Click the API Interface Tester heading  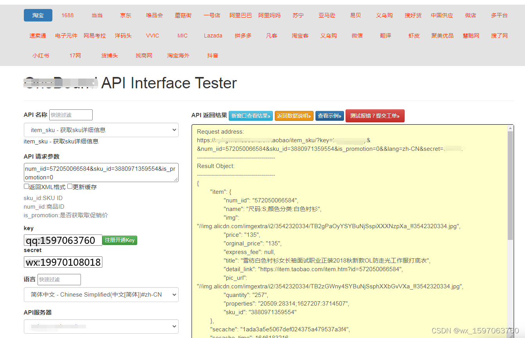tap(169, 83)
